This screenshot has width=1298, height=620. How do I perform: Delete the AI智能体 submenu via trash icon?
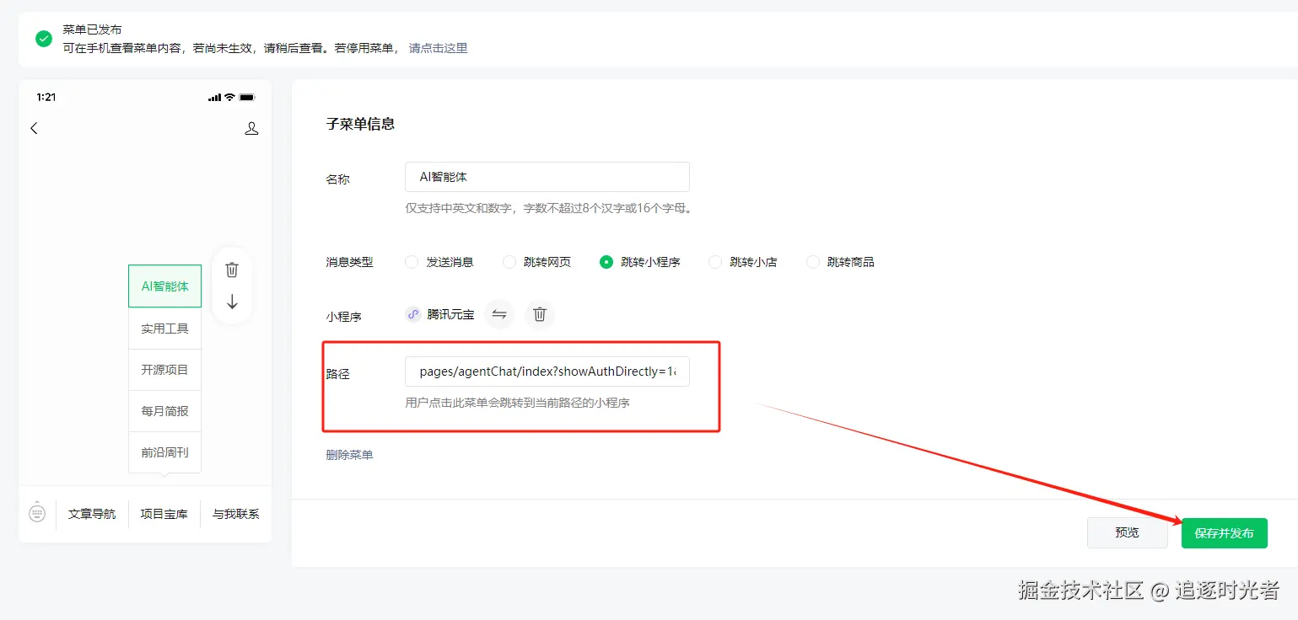(232, 270)
